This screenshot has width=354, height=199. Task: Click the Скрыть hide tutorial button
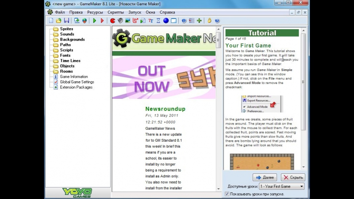click(293, 177)
